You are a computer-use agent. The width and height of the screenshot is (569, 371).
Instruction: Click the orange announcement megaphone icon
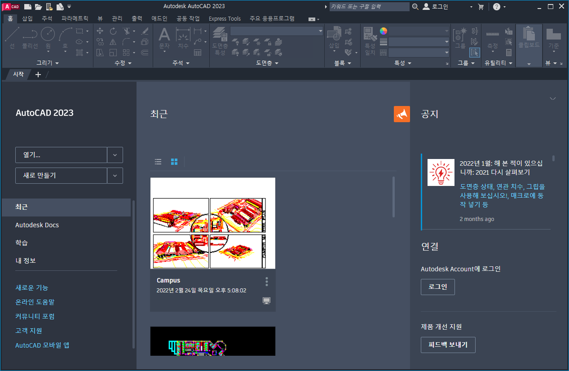click(402, 114)
